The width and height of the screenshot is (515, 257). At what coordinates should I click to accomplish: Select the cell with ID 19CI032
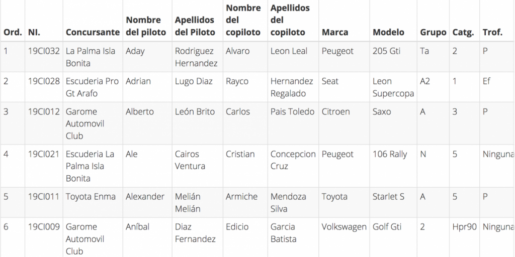point(44,51)
